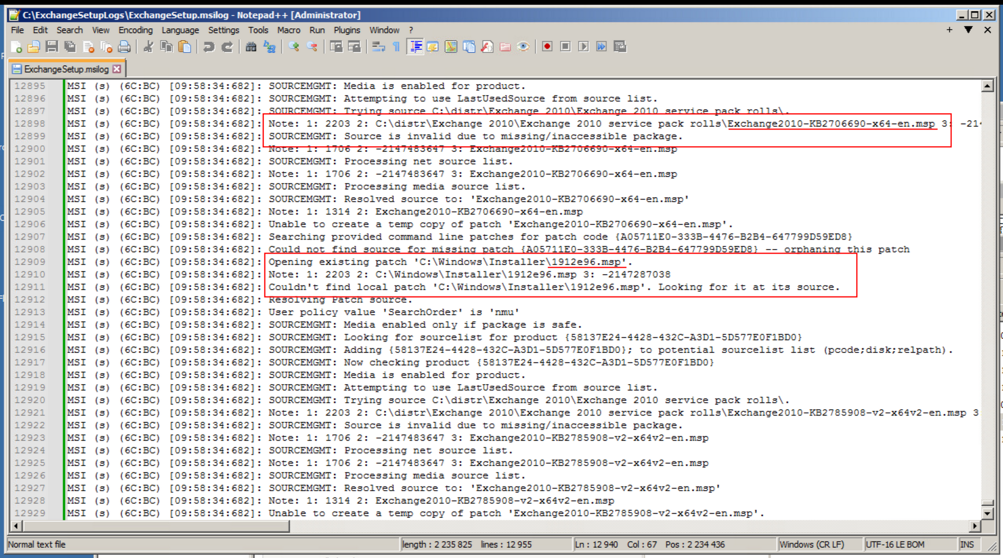This screenshot has height=558, width=1003.
Task: Open the Edit menu
Action: tap(40, 30)
